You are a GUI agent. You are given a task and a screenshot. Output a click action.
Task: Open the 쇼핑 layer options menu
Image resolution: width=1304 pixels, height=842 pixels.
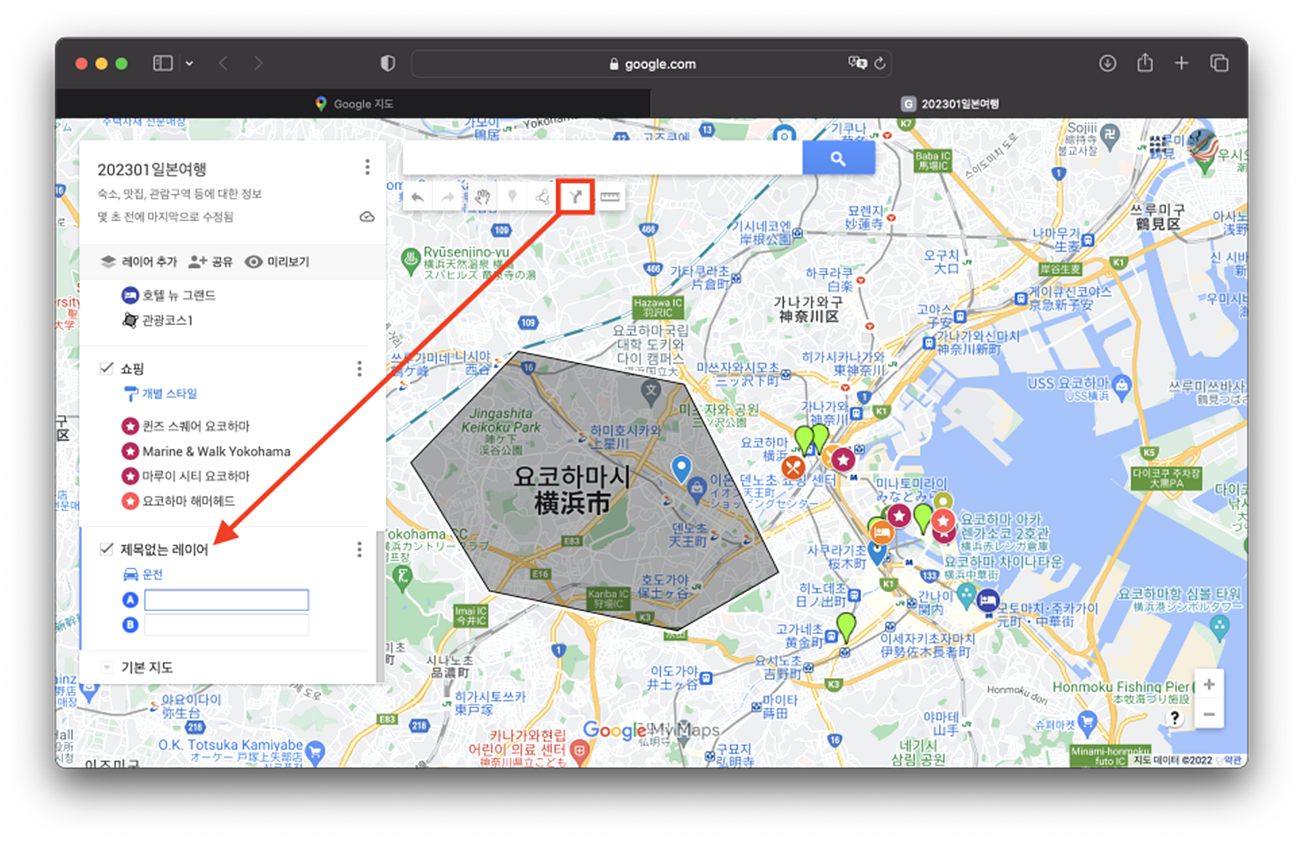click(x=359, y=369)
